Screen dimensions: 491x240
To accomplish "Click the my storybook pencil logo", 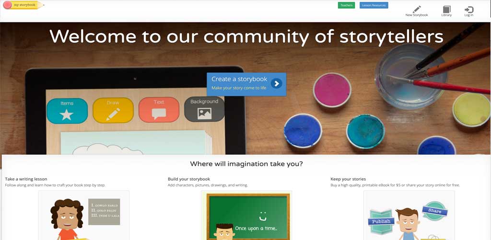I will 23,5.
